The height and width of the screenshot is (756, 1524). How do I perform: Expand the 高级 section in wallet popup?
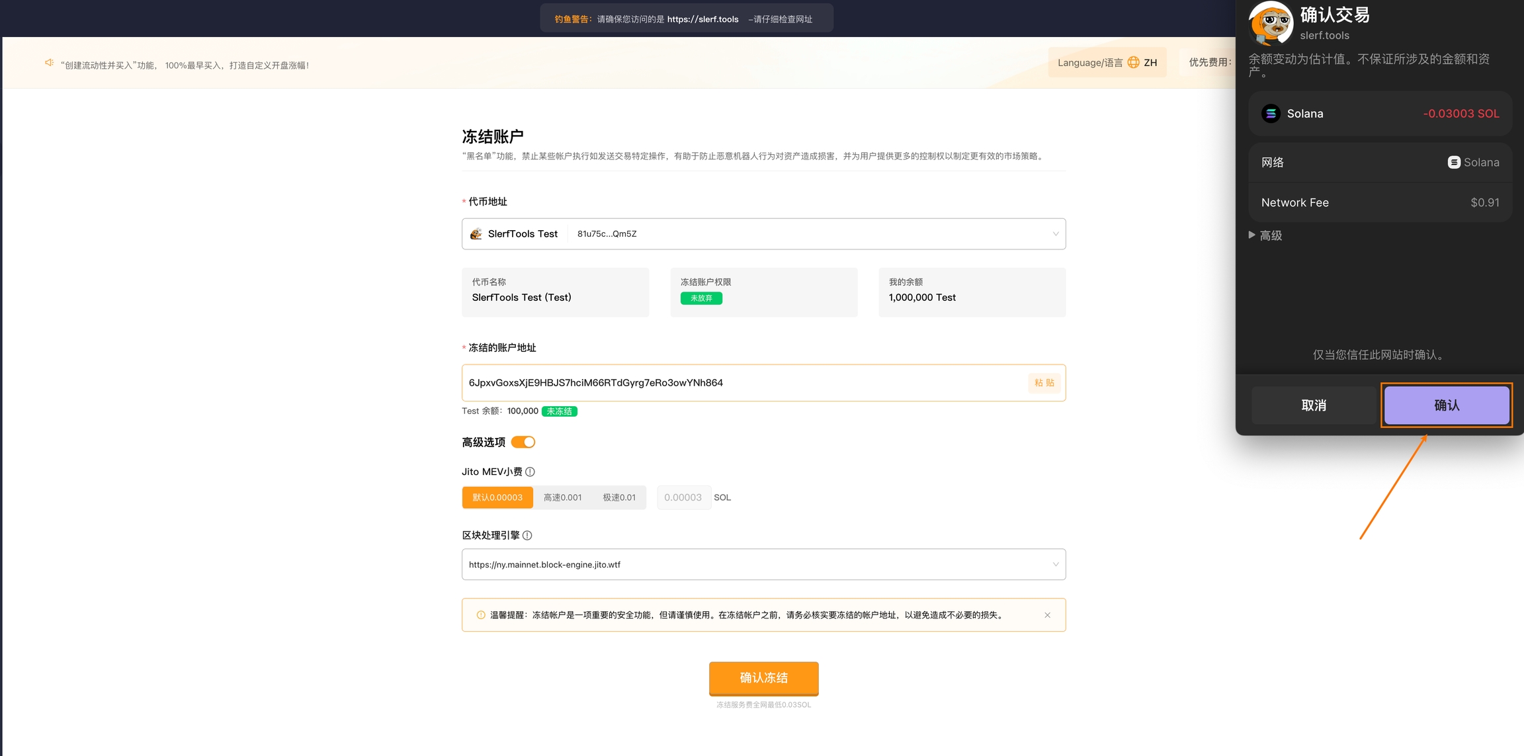point(1265,235)
